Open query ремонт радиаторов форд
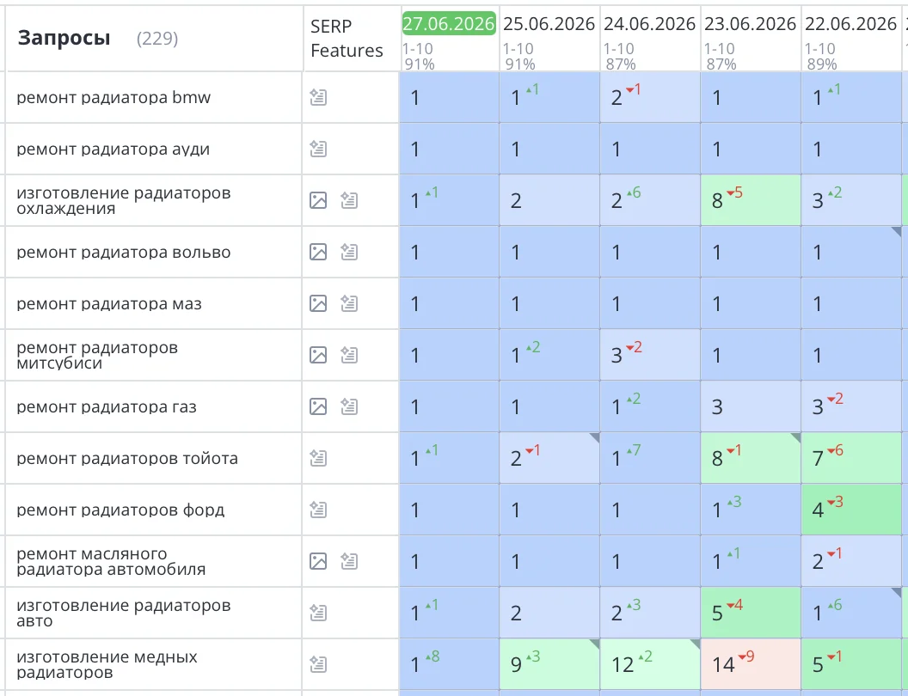 [120, 510]
